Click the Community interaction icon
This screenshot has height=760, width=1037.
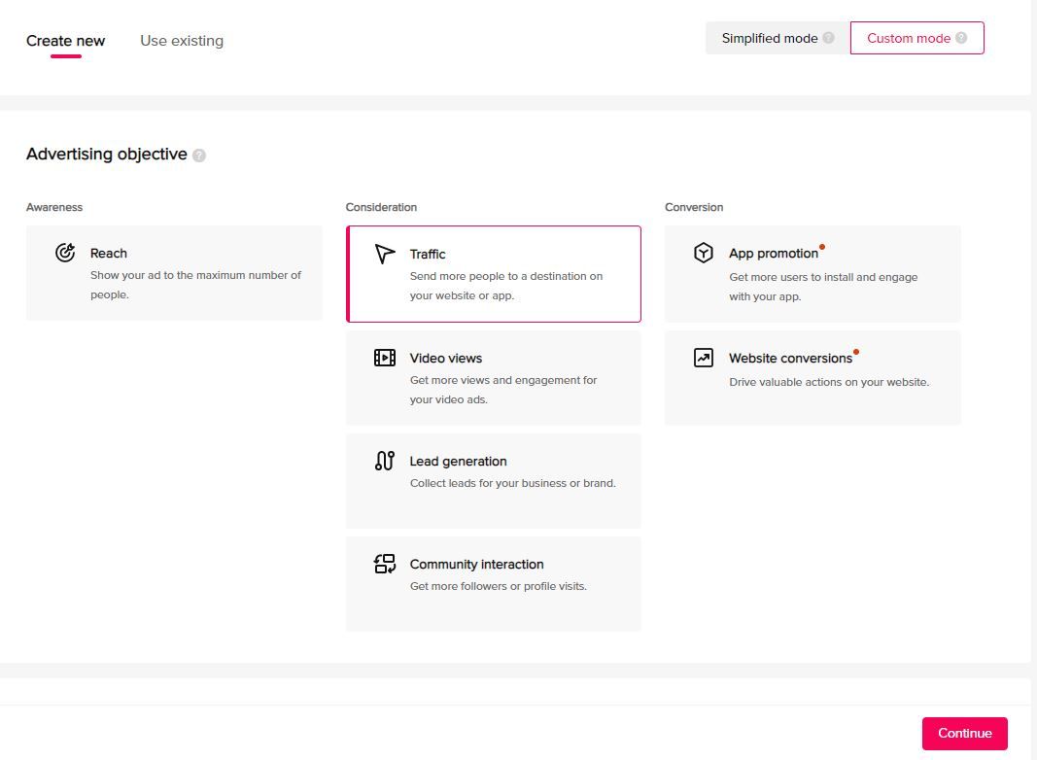tap(384, 564)
